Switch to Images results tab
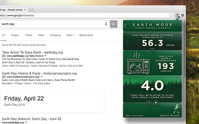The width and height of the screenshot is (199, 124). pyautogui.click(x=15, y=35)
